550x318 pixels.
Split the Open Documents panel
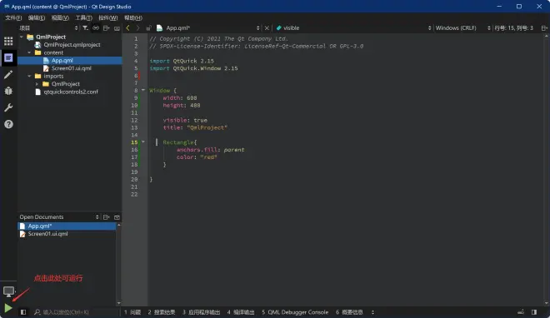(107, 217)
